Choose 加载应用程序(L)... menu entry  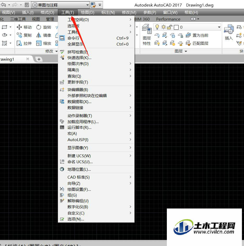[96, 122]
